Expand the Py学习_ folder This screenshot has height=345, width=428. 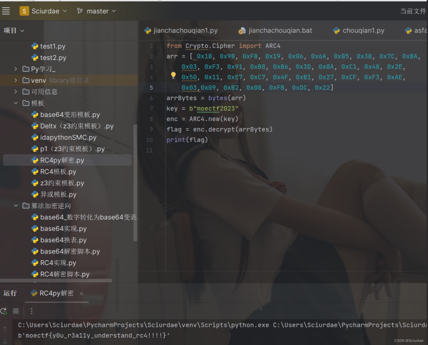[16, 69]
